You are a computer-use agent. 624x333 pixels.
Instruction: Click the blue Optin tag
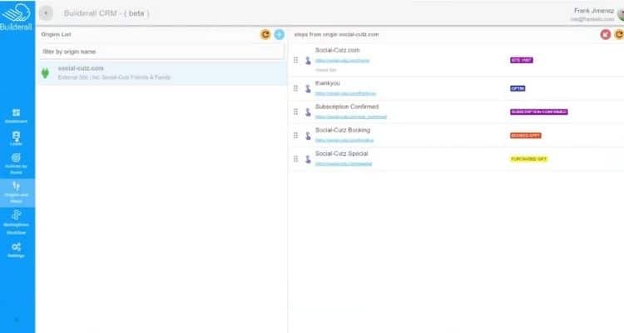[x=518, y=88]
